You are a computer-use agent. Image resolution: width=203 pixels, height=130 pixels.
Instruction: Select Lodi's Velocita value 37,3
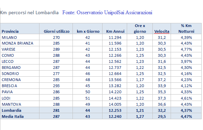(162, 98)
